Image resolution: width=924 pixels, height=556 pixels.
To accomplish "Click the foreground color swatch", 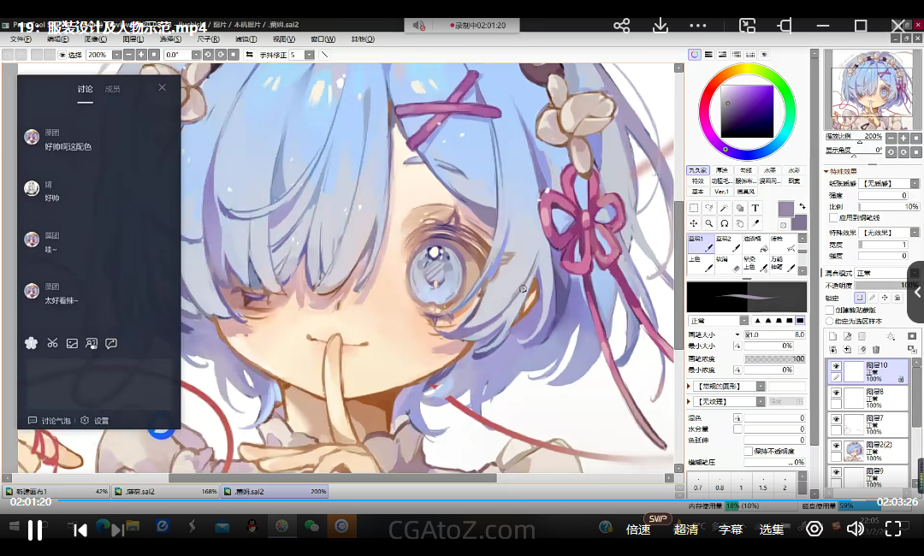I will pos(785,209).
